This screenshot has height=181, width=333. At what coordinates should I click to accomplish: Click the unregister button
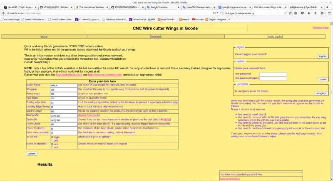tap(321, 93)
